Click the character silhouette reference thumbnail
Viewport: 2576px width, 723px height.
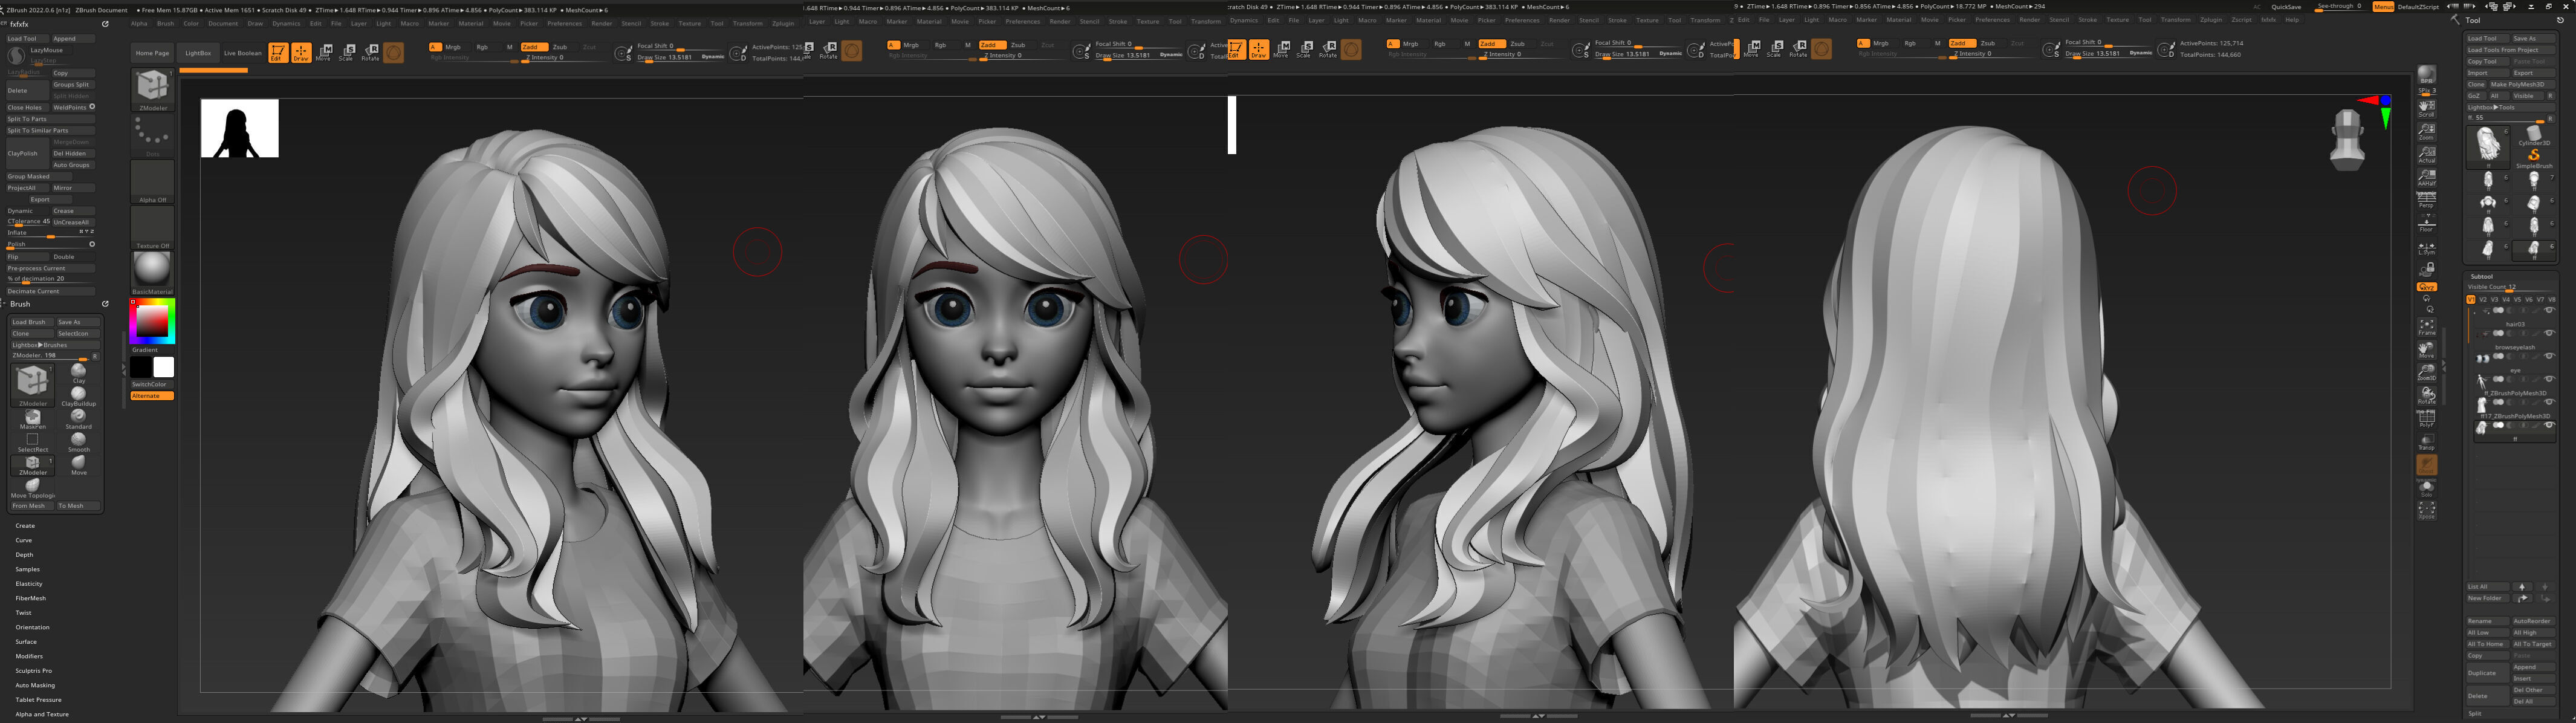240,128
